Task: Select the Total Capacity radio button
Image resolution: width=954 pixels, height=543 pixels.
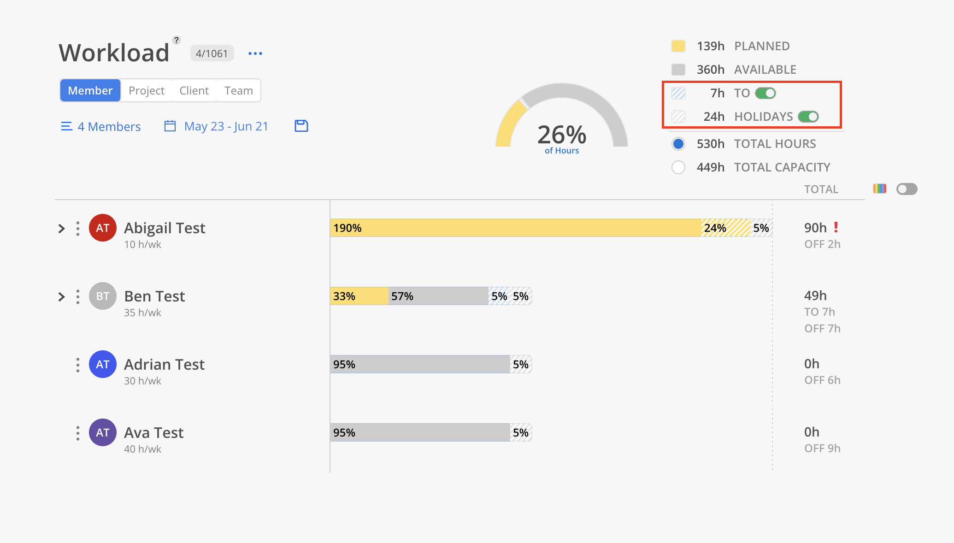Action: click(678, 167)
